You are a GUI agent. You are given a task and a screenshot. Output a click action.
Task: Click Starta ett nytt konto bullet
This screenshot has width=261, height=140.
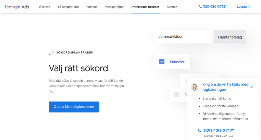(217, 99)
